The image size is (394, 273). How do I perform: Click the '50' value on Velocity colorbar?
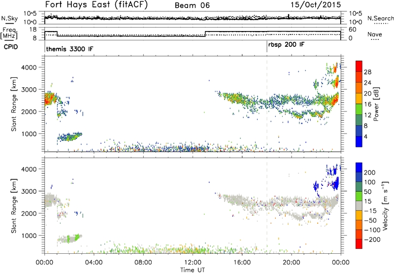(367, 192)
